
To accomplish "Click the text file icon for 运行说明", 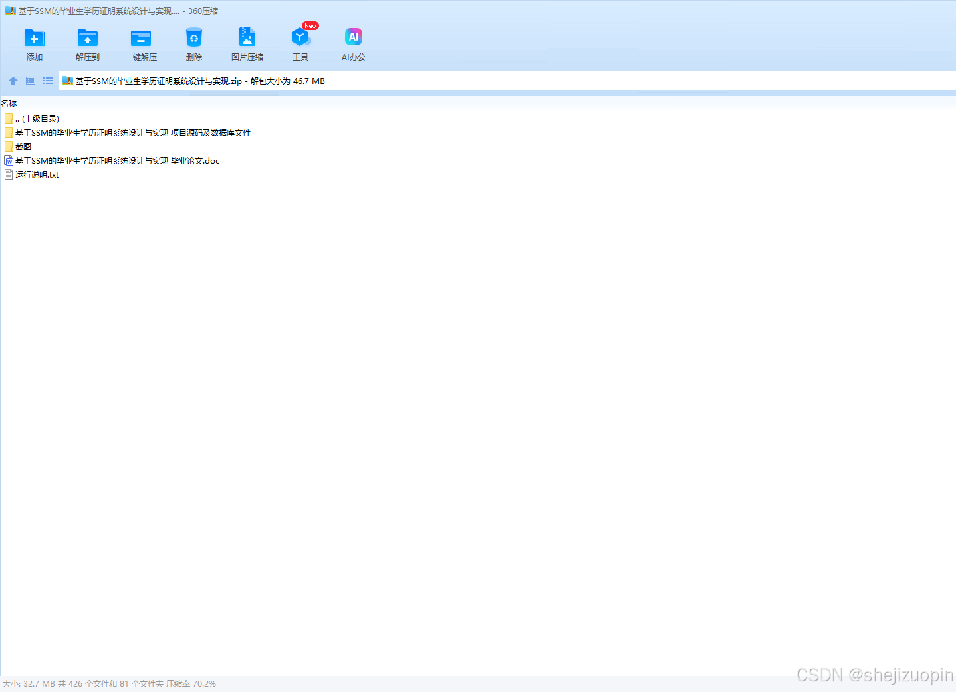I will (x=9, y=175).
